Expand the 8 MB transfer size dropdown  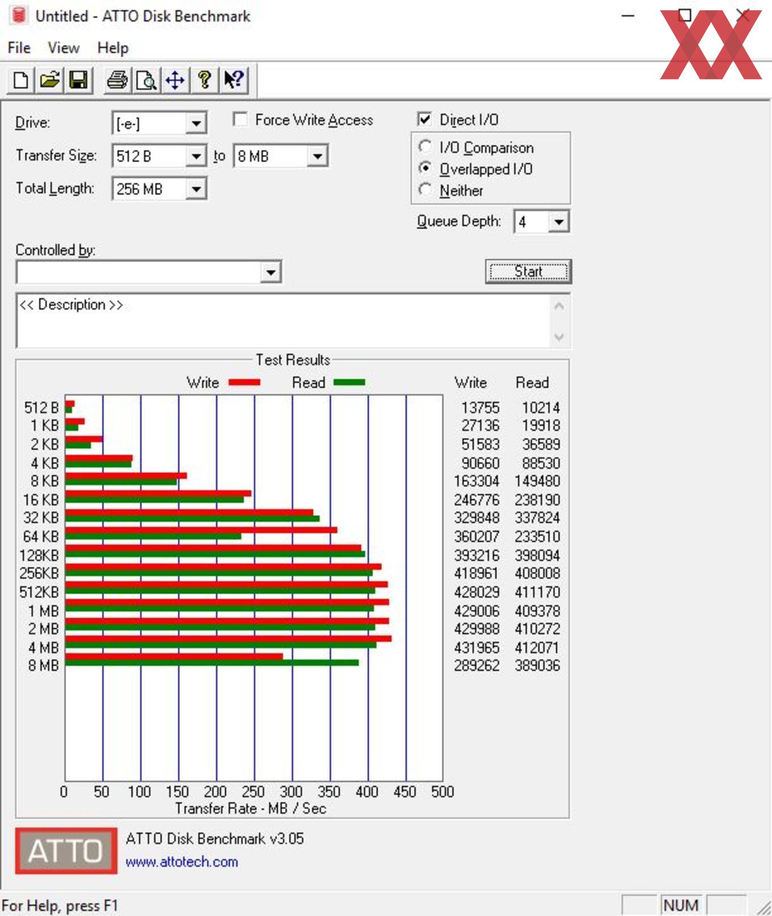tap(317, 156)
